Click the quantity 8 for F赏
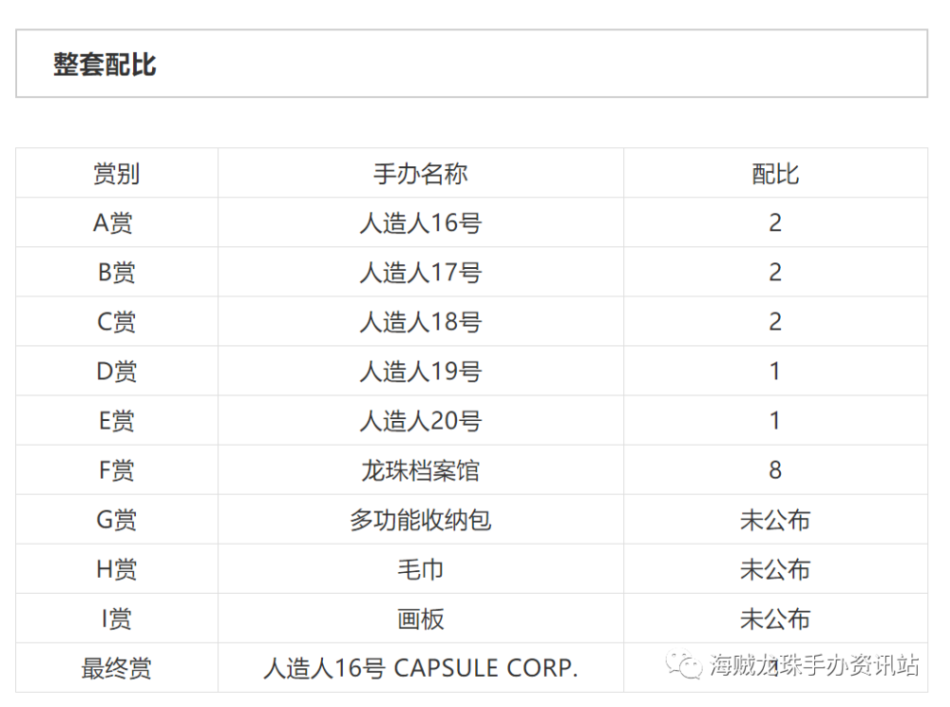The height and width of the screenshot is (707, 950). (x=775, y=470)
